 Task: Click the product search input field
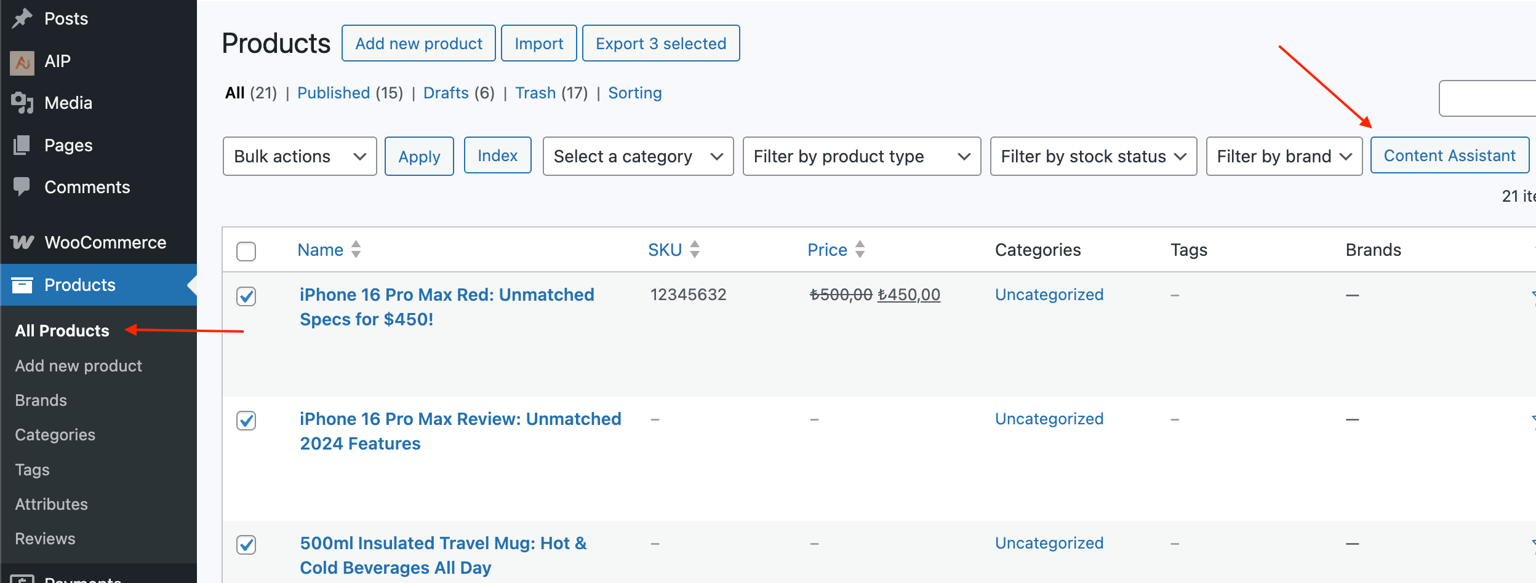point(1487,98)
